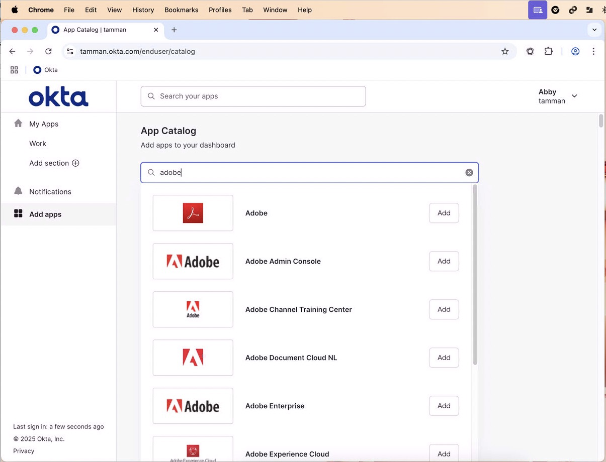Screen dimensions: 606x462
Task: Open the Adobe Admin Console logo thumbnail
Action: pyautogui.click(x=193, y=261)
